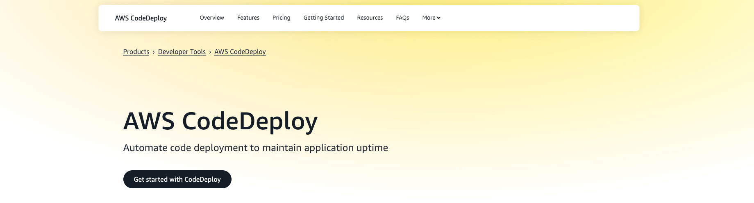Click the AWS CodeDeploy breadcrumb link

[240, 52]
